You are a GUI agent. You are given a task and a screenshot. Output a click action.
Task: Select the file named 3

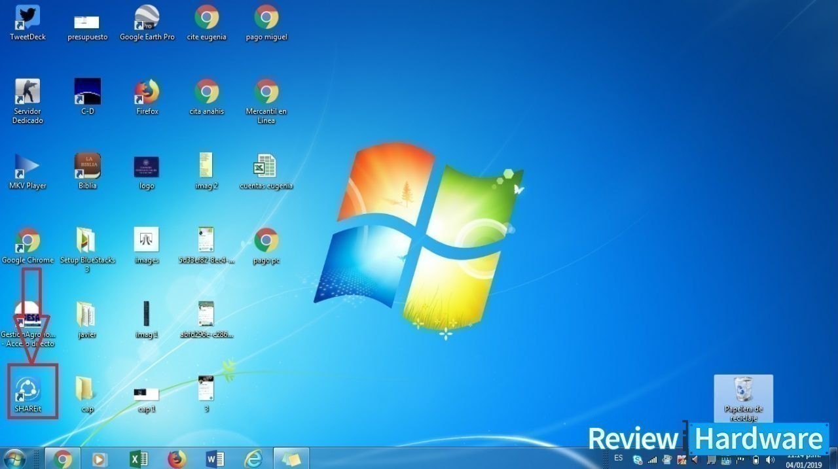(x=207, y=394)
